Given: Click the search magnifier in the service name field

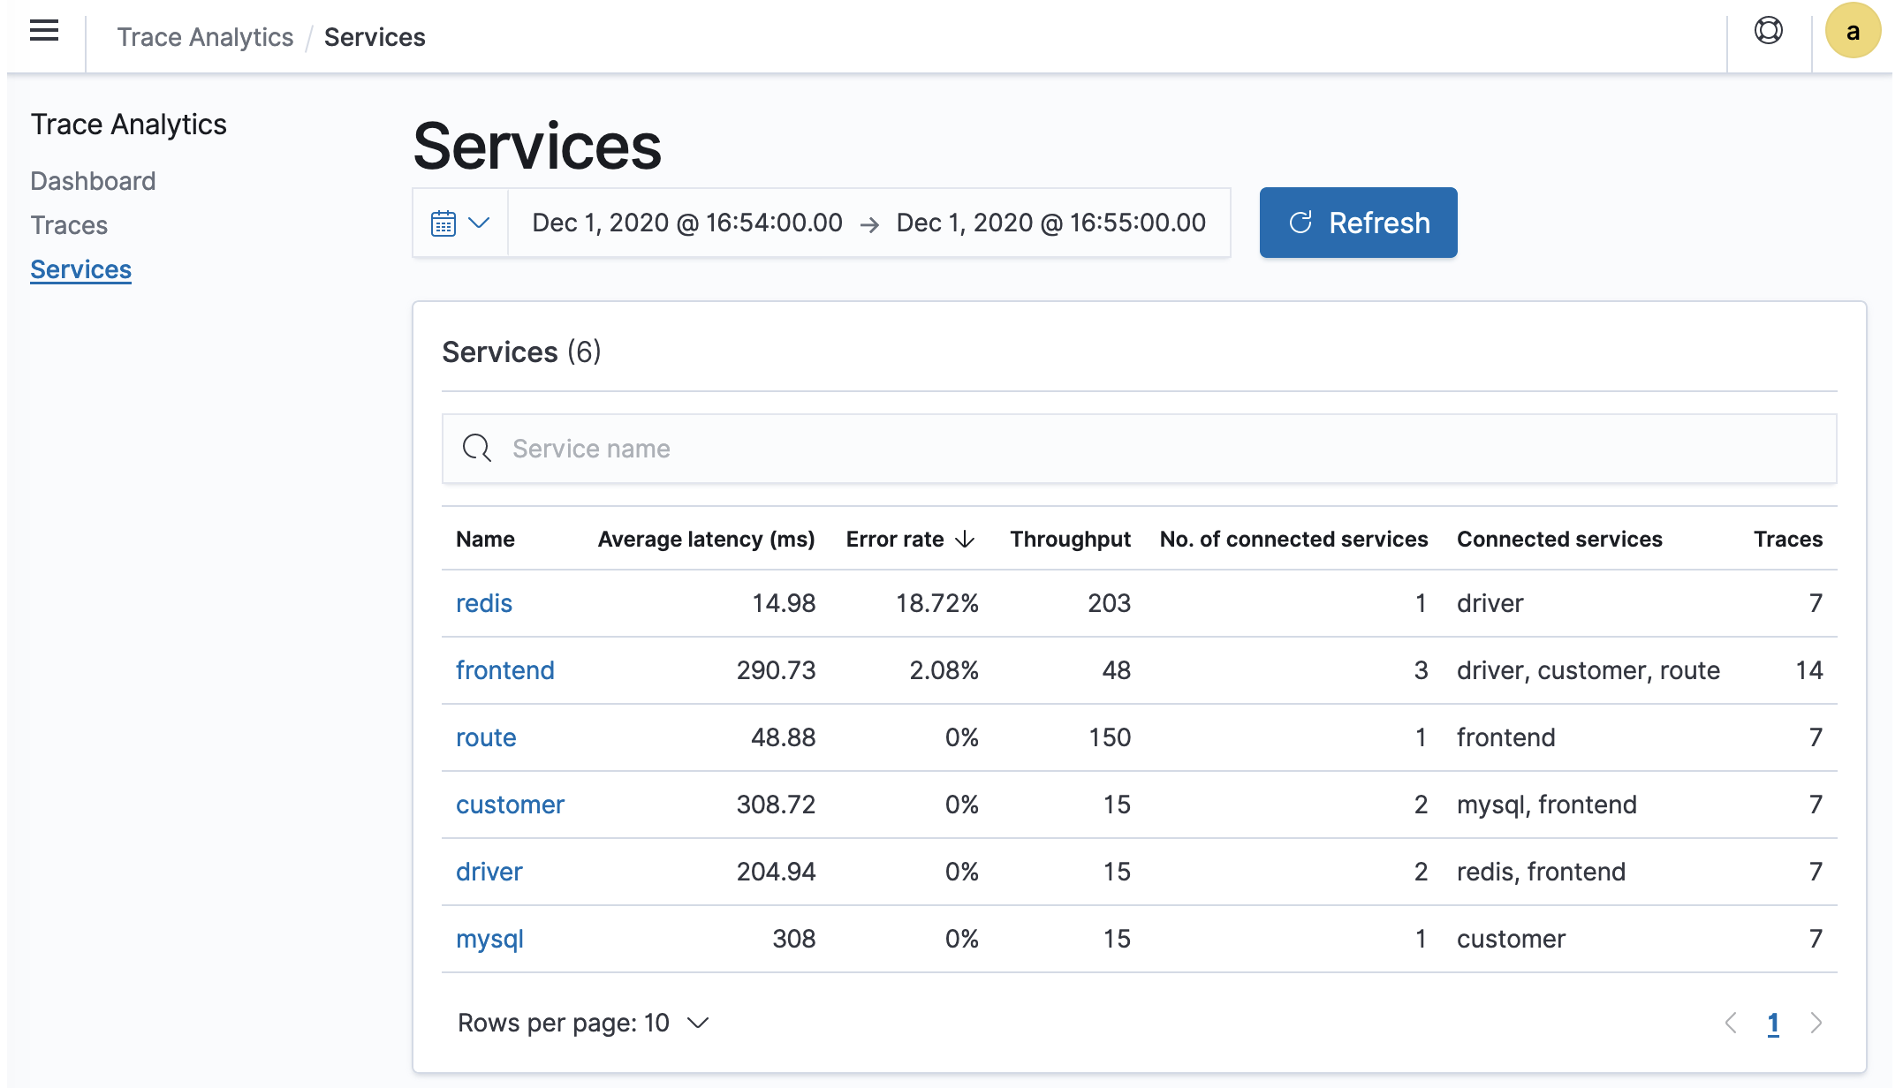Looking at the screenshot, I should click(476, 448).
